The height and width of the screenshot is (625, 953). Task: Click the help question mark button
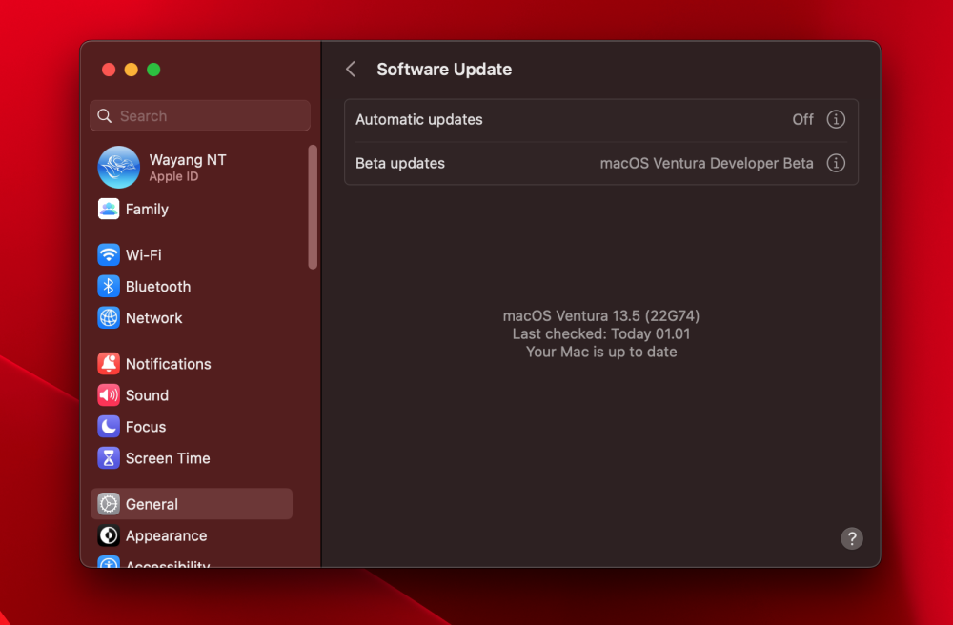tap(851, 538)
